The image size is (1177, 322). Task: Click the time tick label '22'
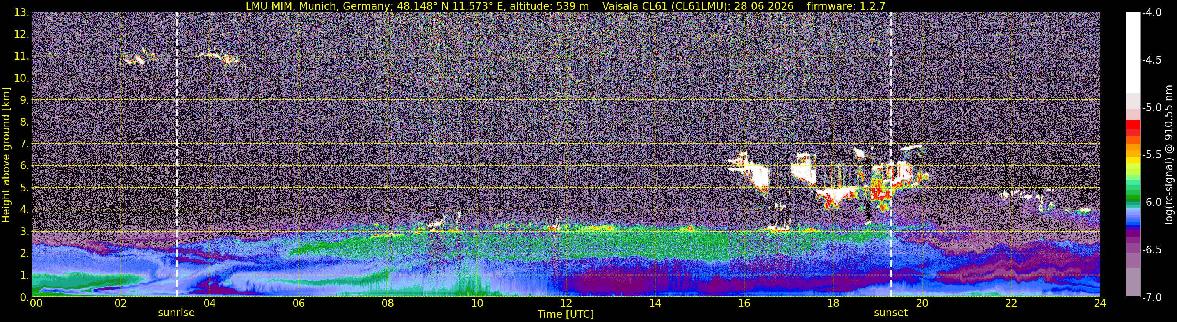pyautogui.click(x=1011, y=303)
